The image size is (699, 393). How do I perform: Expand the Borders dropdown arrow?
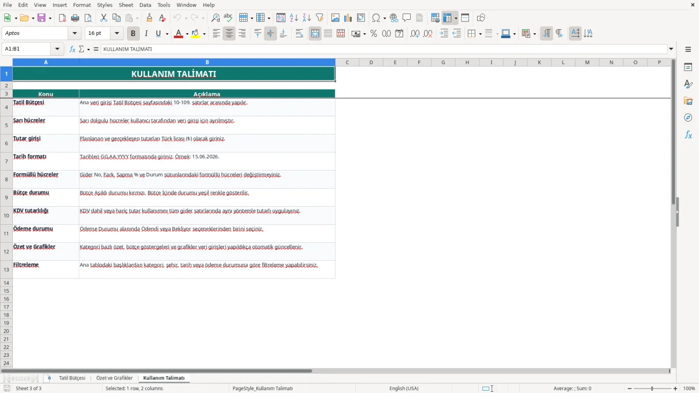pos(480,34)
